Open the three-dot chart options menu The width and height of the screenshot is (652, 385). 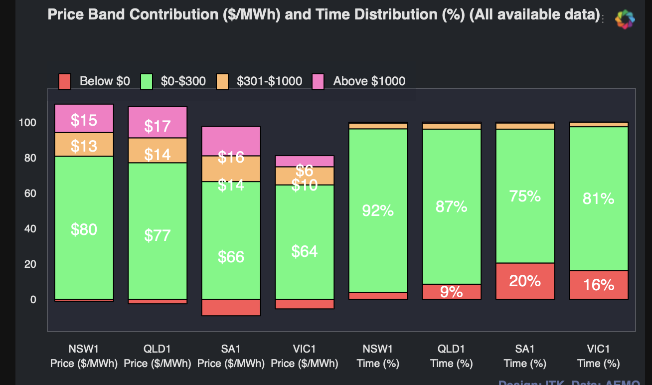click(603, 19)
